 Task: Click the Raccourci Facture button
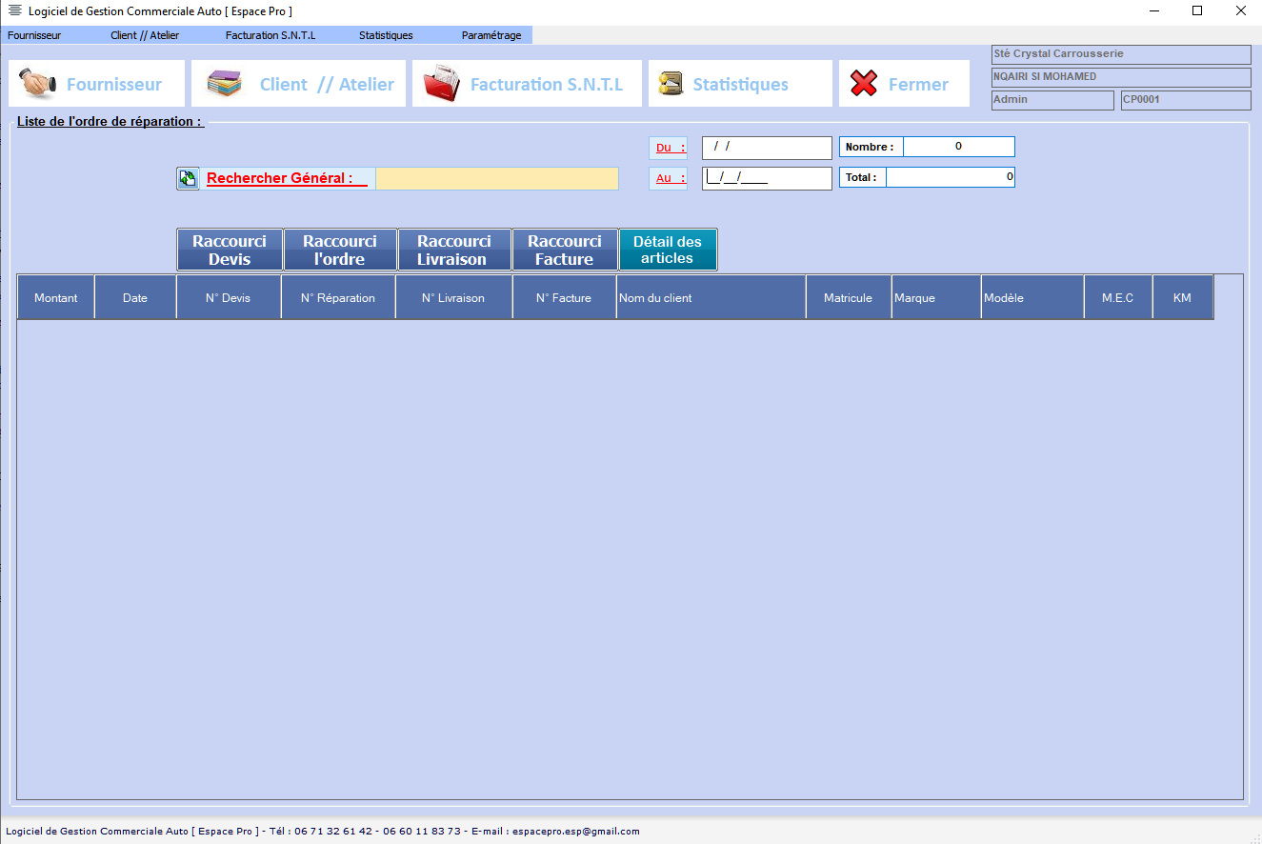[x=565, y=250]
